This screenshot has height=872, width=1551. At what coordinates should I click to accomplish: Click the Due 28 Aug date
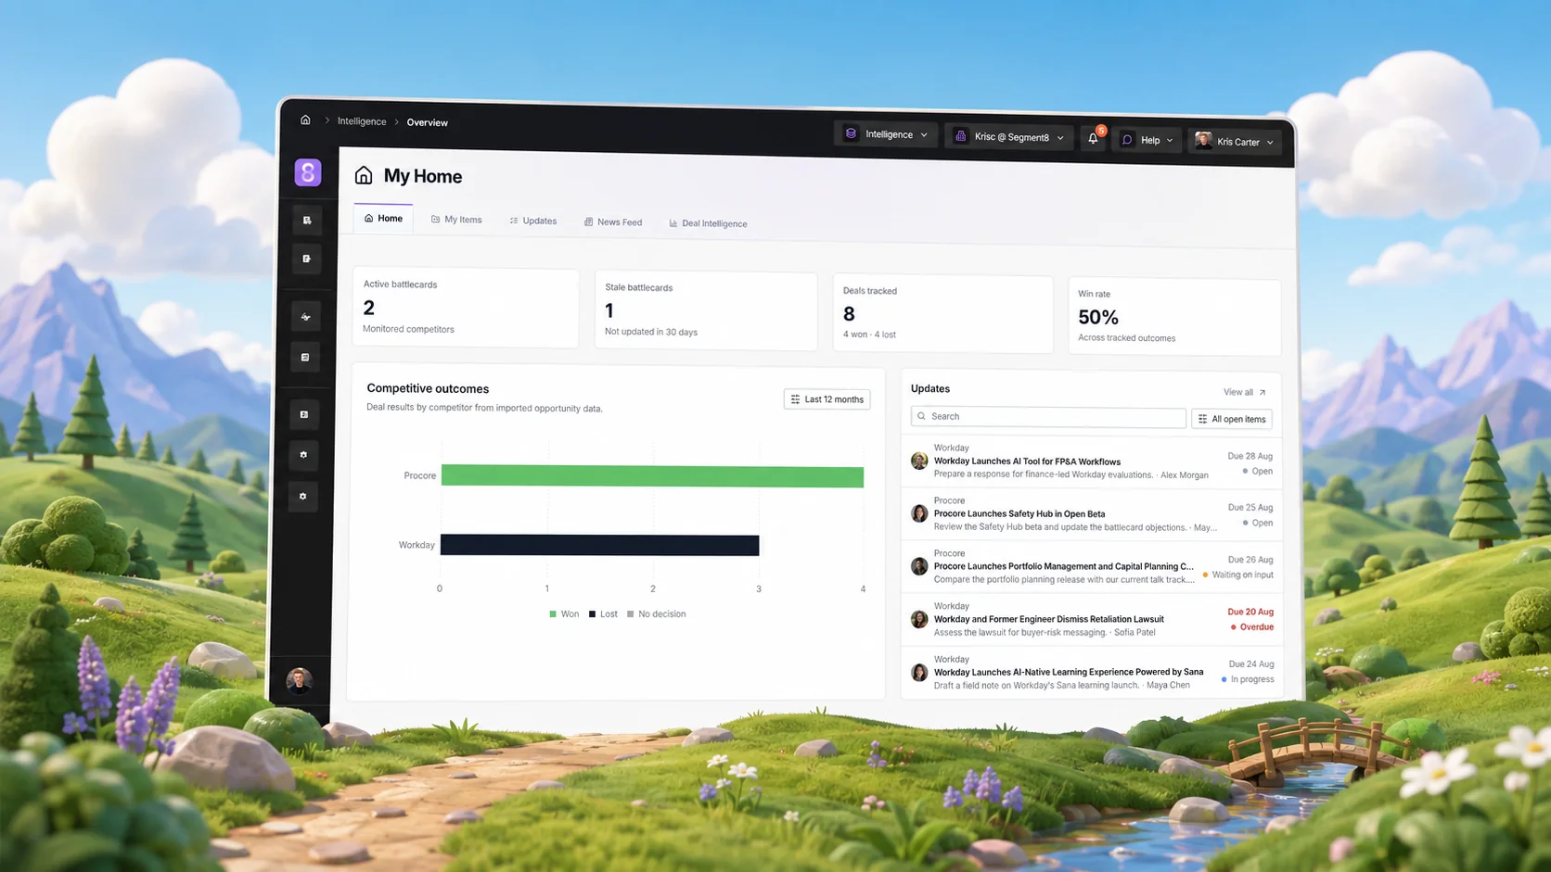point(1250,456)
